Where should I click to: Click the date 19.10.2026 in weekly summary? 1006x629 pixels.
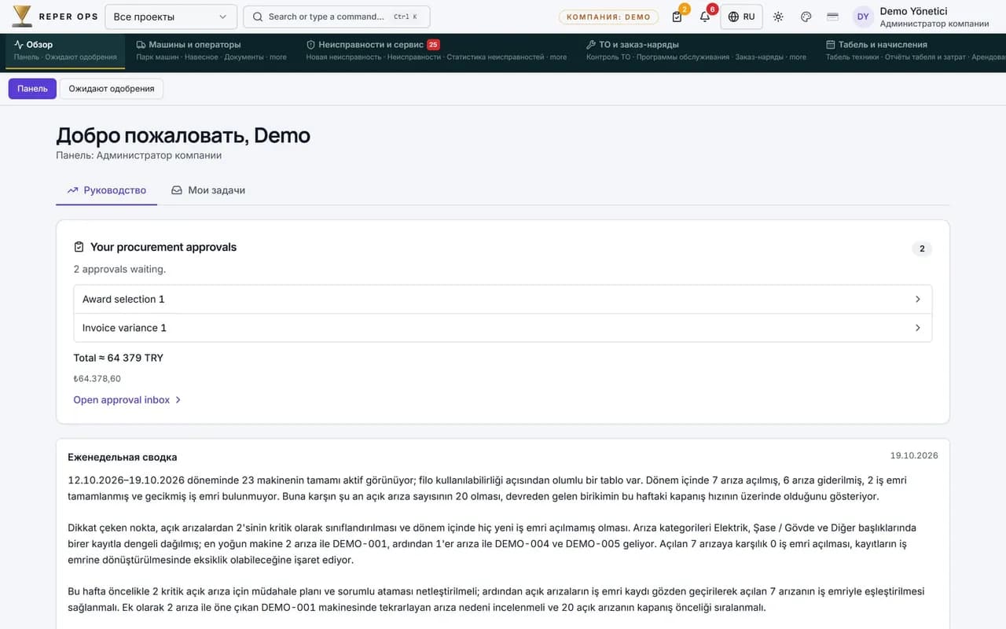[914, 456]
